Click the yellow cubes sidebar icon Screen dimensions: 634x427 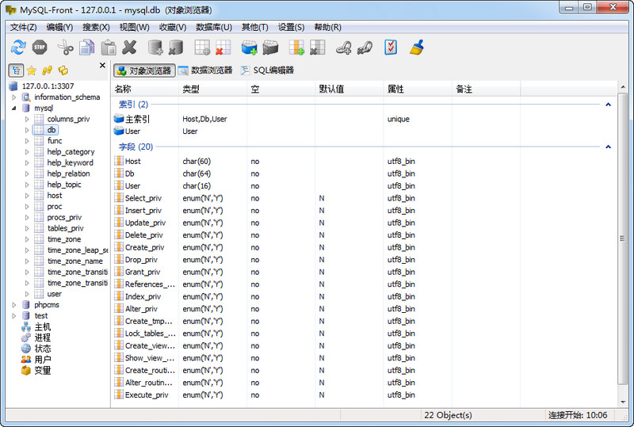[x=63, y=71]
